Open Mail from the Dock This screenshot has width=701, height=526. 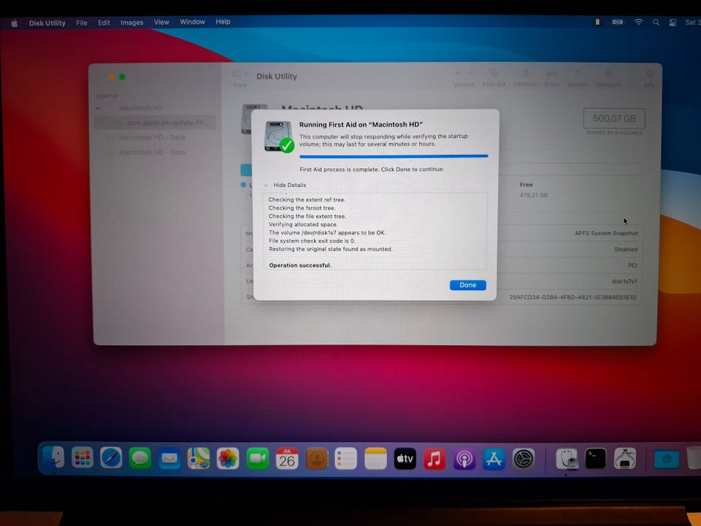click(169, 459)
